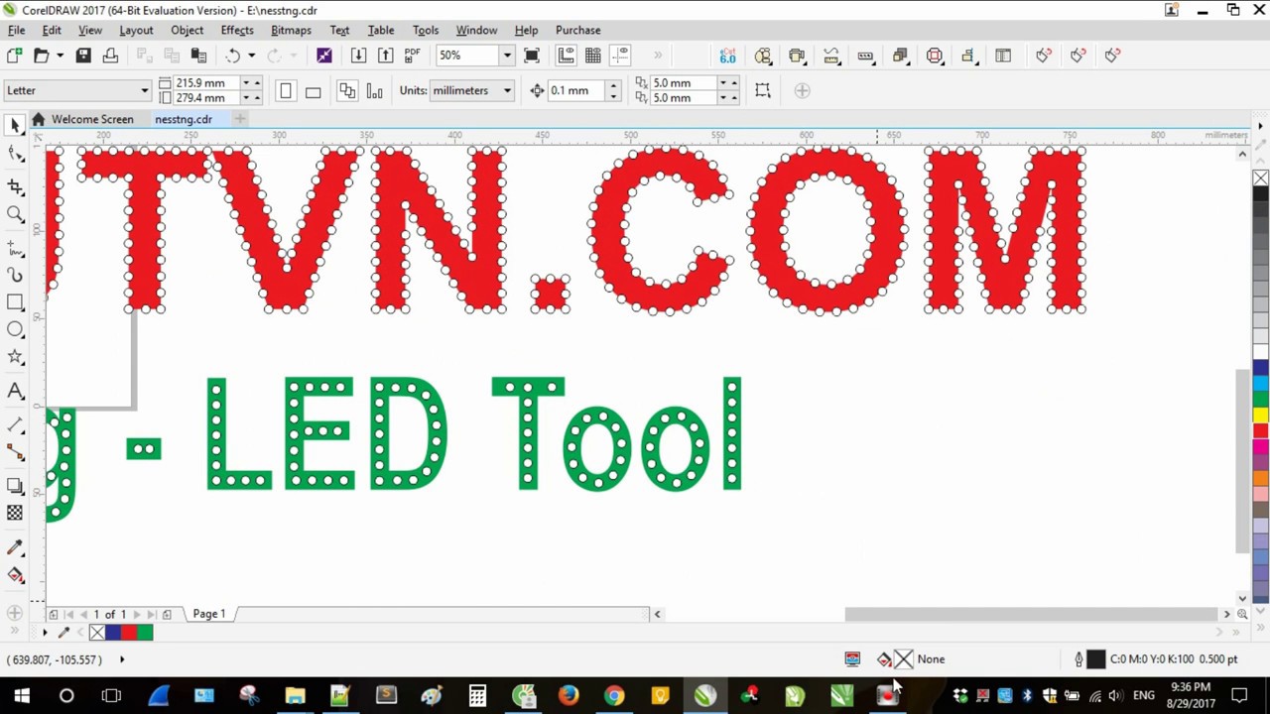The image size is (1270, 714).
Task: Open the Object menu
Action: pos(187,30)
